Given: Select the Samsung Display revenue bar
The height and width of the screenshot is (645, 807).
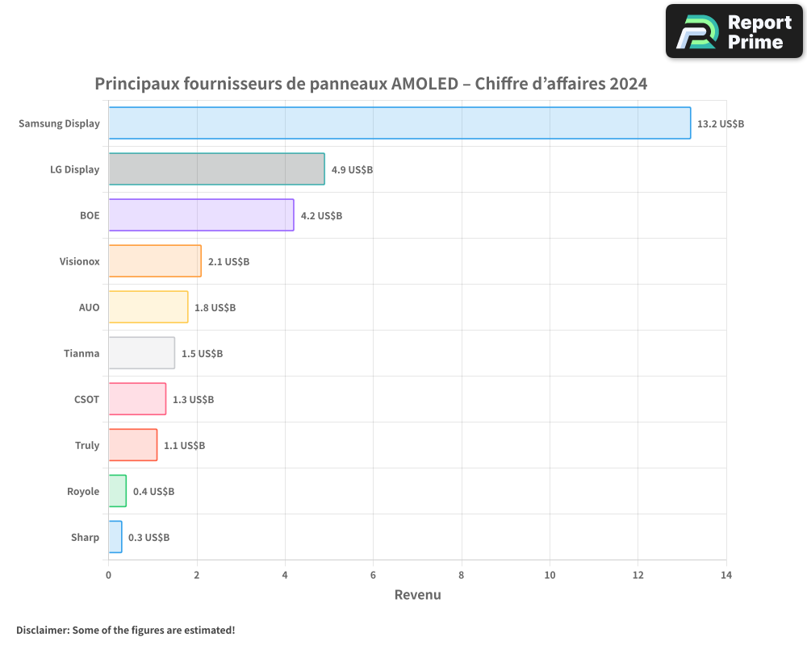Looking at the screenshot, I should [399, 123].
